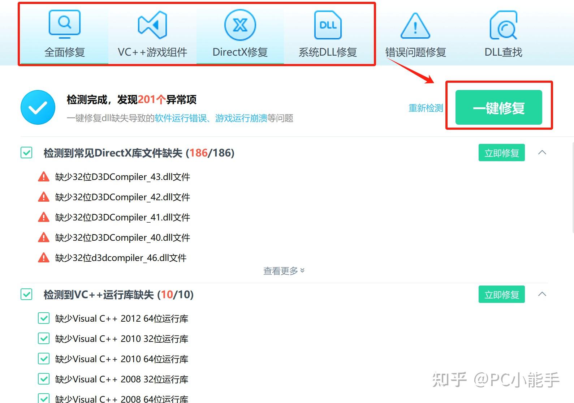This screenshot has width=574, height=403.
Task: Switch to the DLL查找 tab label
Action: 503,52
